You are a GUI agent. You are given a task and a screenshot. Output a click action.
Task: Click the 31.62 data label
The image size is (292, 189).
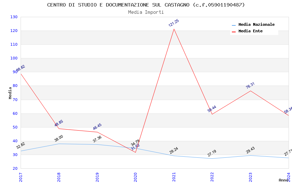pos(135,147)
